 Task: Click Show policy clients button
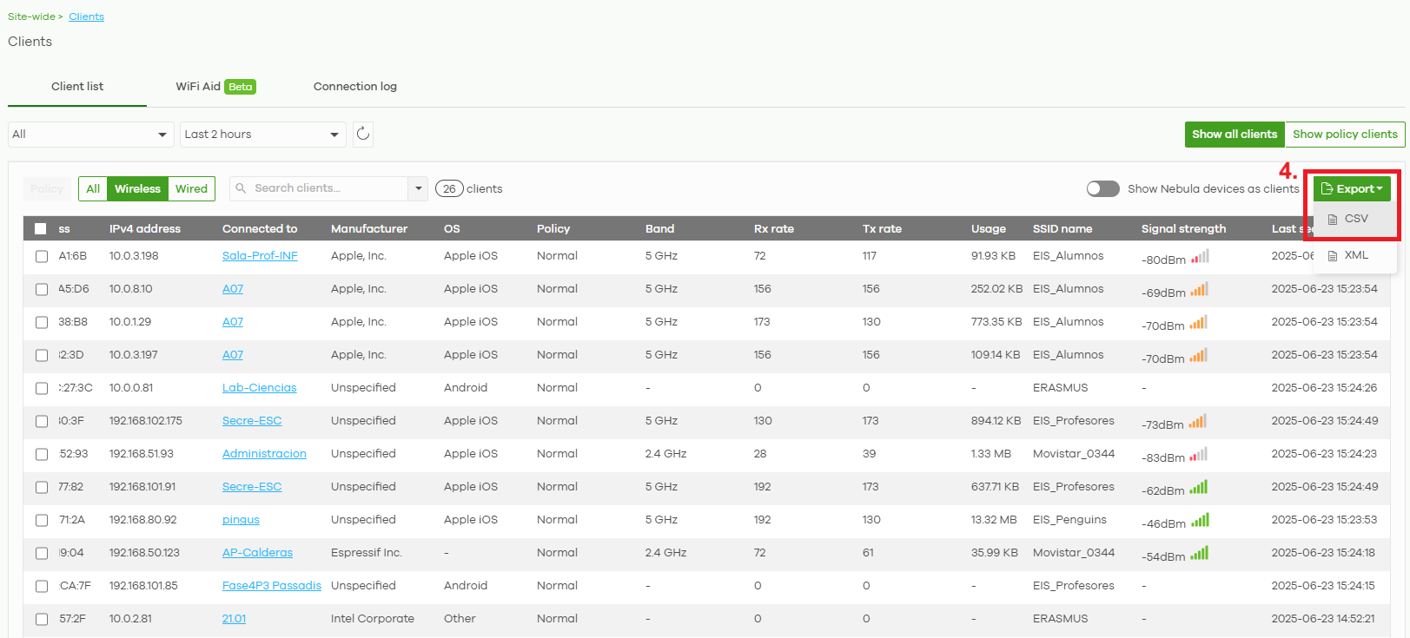(x=1345, y=135)
